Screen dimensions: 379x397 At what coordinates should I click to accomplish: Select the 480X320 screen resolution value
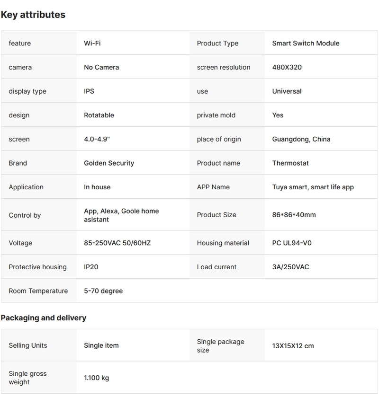(x=287, y=67)
